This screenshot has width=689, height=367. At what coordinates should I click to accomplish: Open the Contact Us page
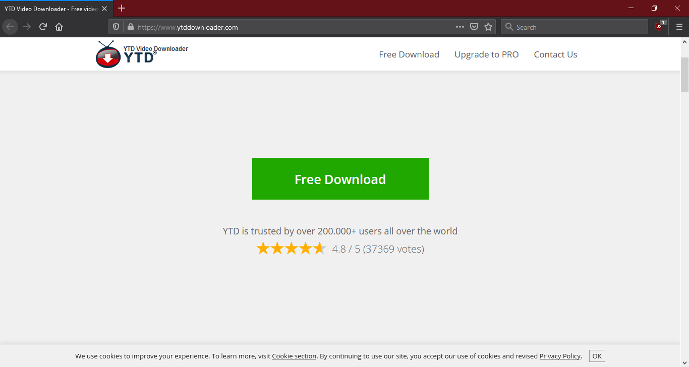click(x=555, y=54)
